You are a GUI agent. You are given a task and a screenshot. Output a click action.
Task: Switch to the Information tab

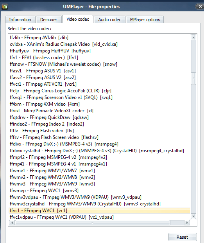(x=20, y=20)
